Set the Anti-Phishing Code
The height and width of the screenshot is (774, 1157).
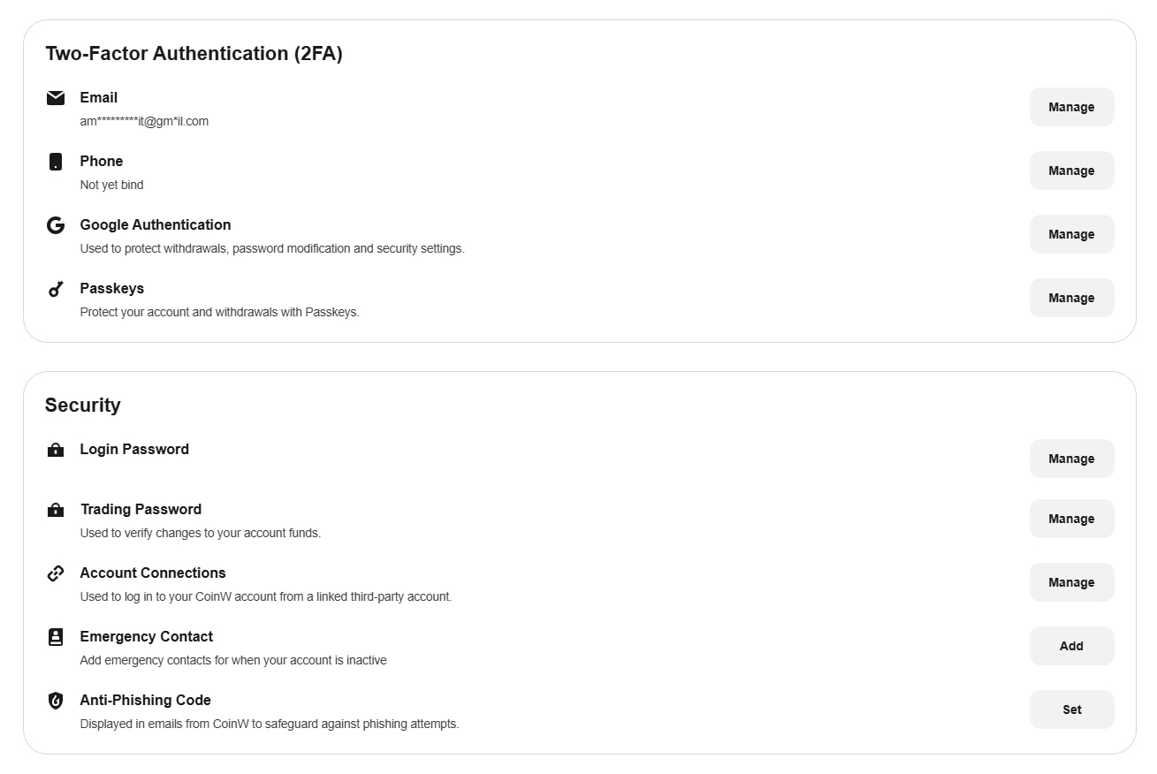(x=1071, y=709)
